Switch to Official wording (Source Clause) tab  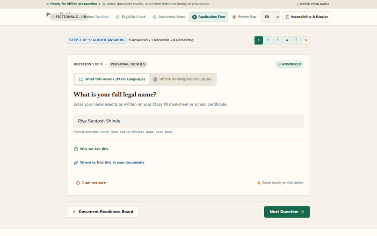182,79
